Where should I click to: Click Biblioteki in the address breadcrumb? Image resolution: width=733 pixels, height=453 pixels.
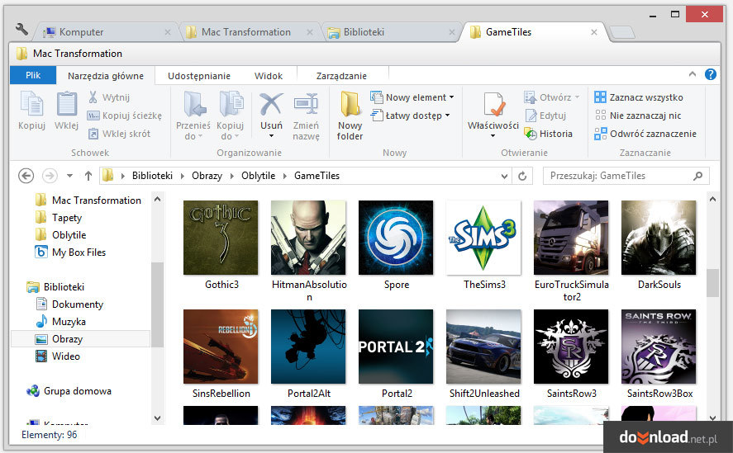point(152,176)
